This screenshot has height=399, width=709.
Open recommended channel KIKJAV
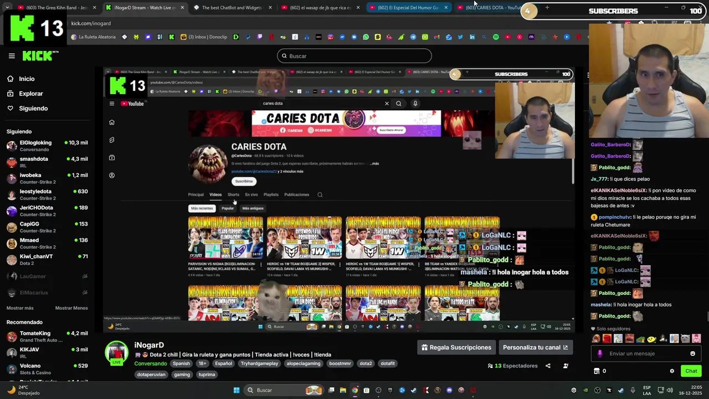click(47, 352)
